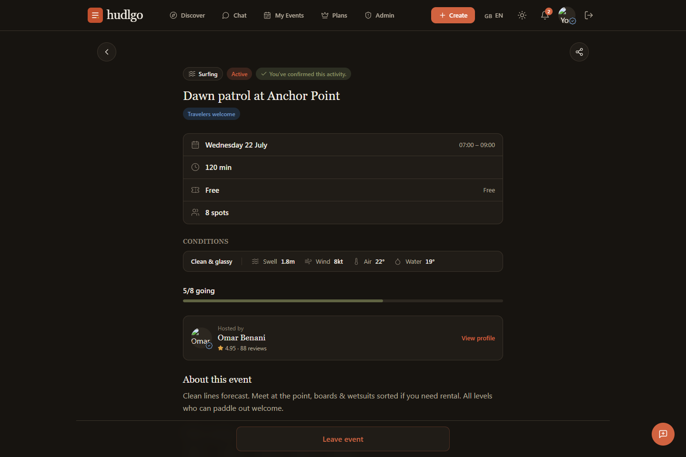Click the thermometer icon for air temperature
The width and height of the screenshot is (686, 457).
pyautogui.click(x=356, y=261)
